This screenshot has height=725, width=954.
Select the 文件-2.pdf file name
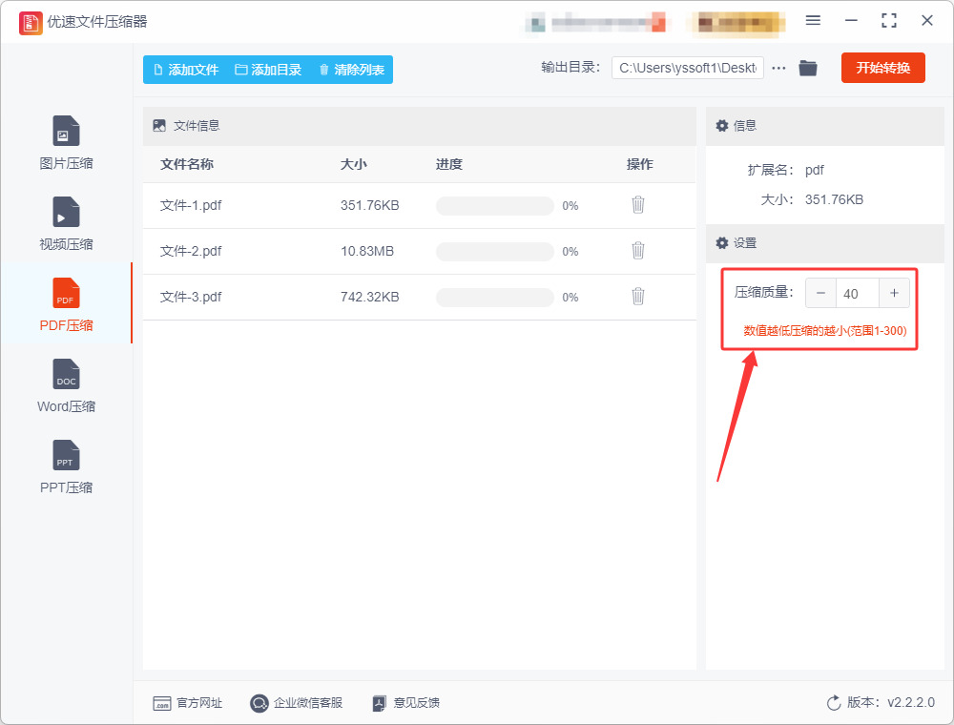pos(191,251)
